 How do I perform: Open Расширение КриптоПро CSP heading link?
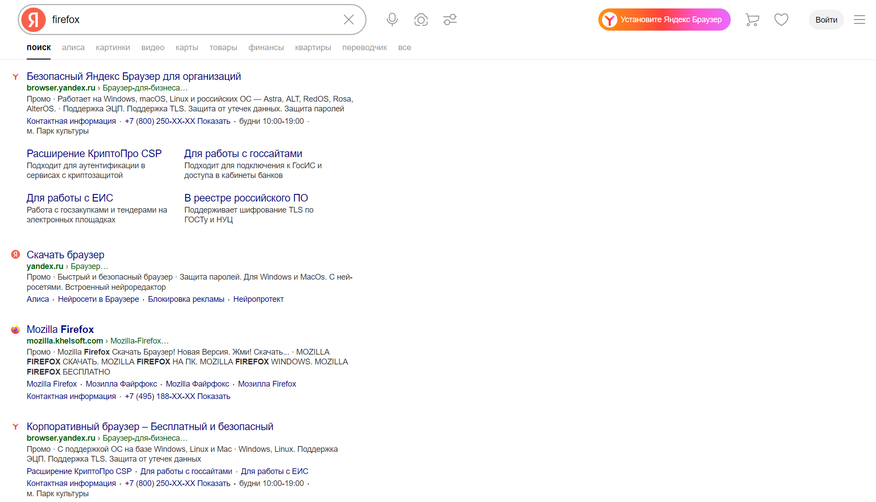(94, 154)
